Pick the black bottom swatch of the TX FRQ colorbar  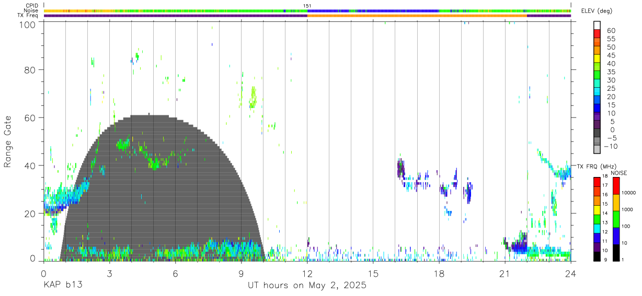[x=598, y=256]
